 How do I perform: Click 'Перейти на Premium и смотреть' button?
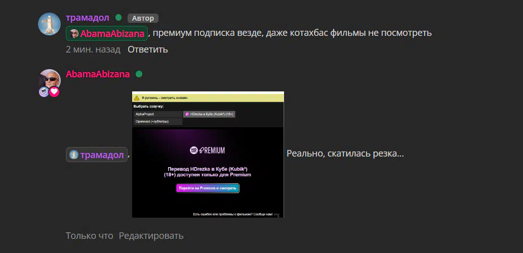[208, 188]
